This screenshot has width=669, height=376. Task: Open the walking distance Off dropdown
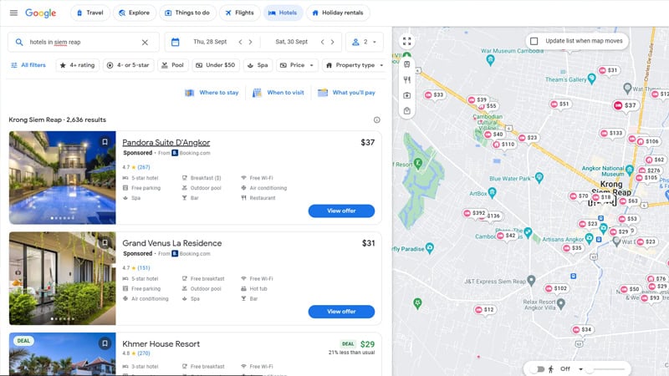point(571,368)
